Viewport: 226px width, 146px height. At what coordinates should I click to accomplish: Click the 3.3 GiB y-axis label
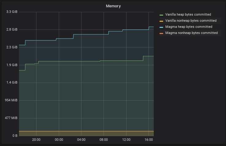point(12,12)
